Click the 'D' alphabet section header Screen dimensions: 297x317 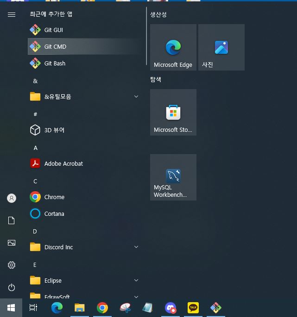click(35, 231)
